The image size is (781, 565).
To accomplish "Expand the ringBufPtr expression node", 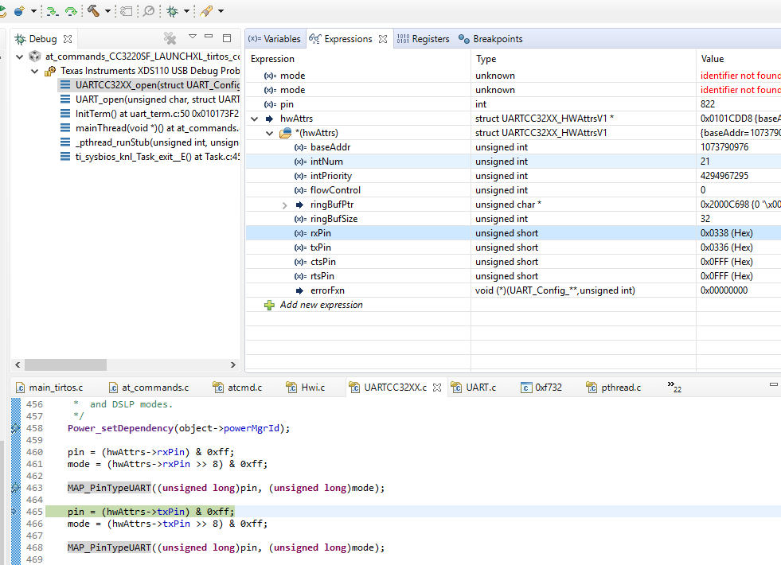I will click(x=285, y=205).
